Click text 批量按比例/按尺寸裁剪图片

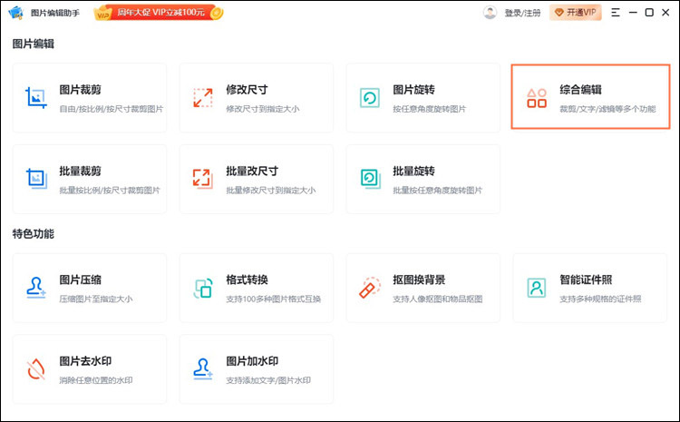(110, 191)
